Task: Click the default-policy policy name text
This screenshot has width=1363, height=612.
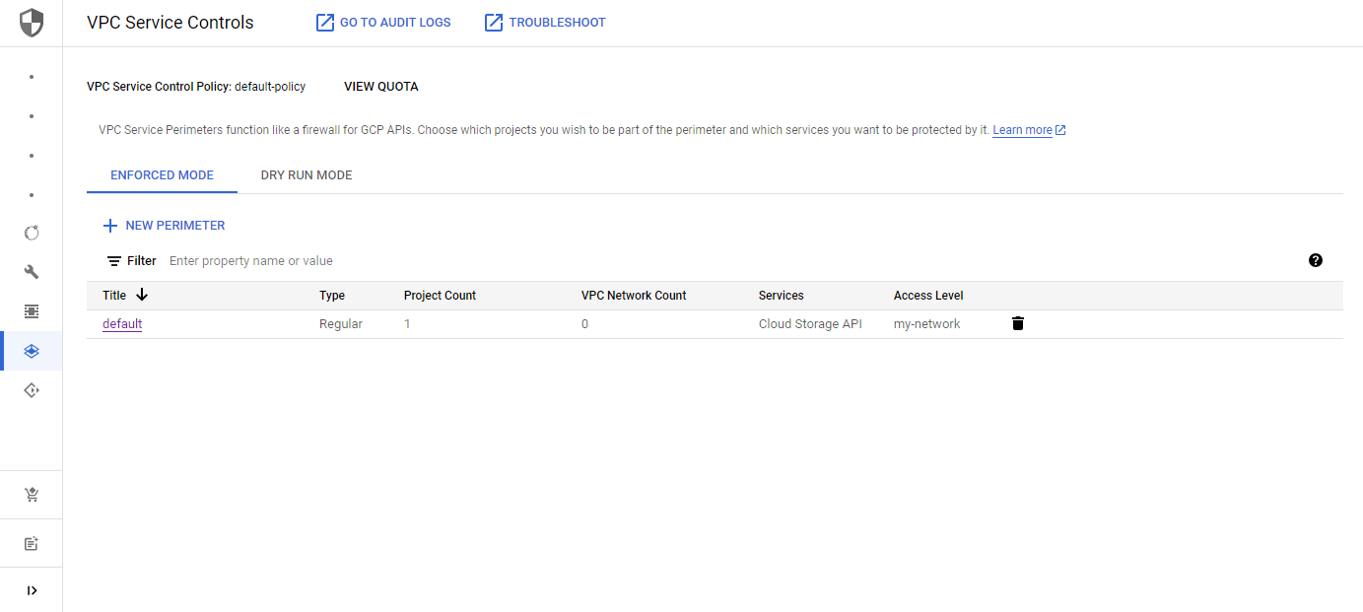Action: click(x=270, y=87)
